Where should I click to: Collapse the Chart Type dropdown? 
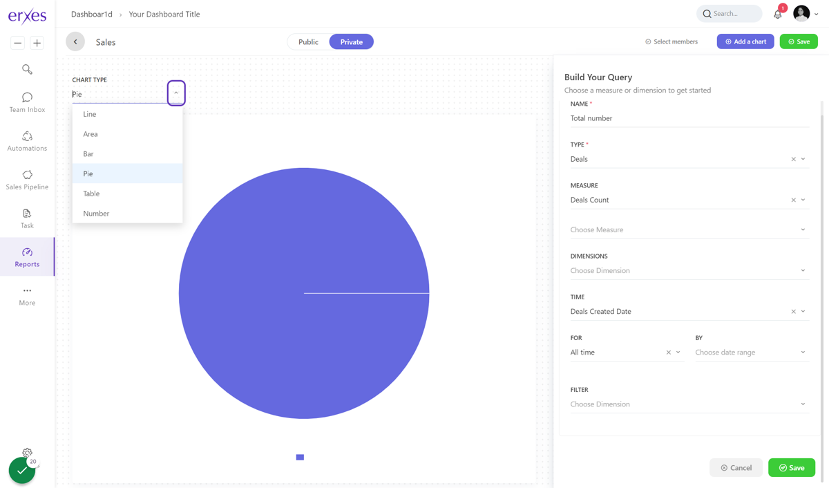[x=176, y=93]
